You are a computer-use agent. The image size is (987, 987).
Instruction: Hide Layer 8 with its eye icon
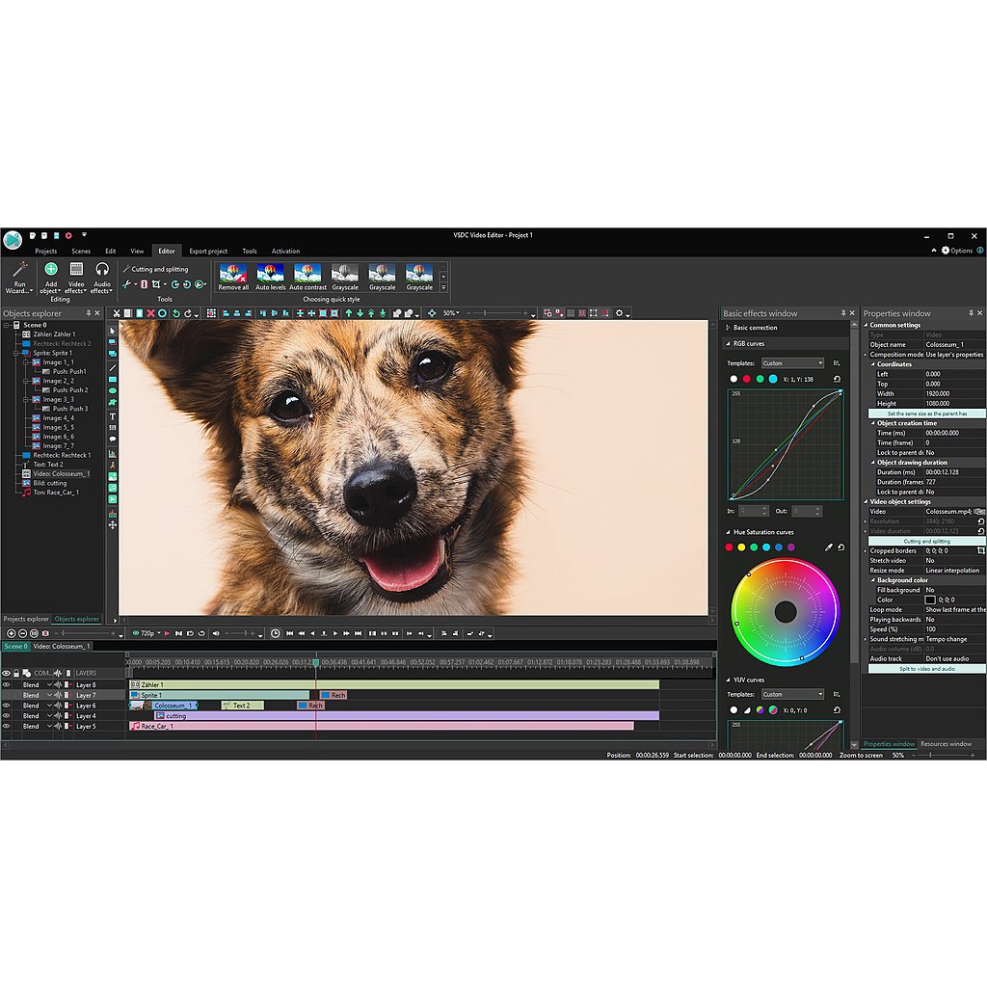pyautogui.click(x=7, y=685)
